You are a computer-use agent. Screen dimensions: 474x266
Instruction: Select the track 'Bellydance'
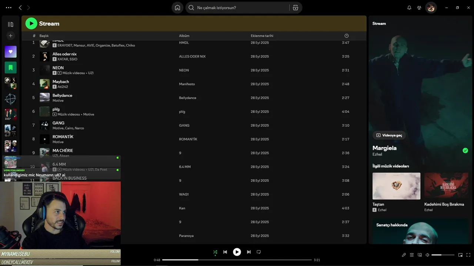[x=62, y=95]
